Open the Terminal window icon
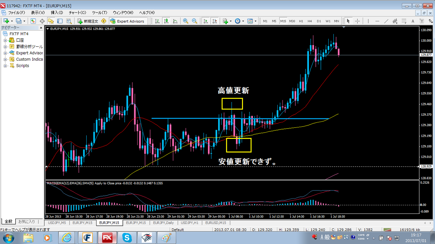435x244 pixels. coord(60,21)
